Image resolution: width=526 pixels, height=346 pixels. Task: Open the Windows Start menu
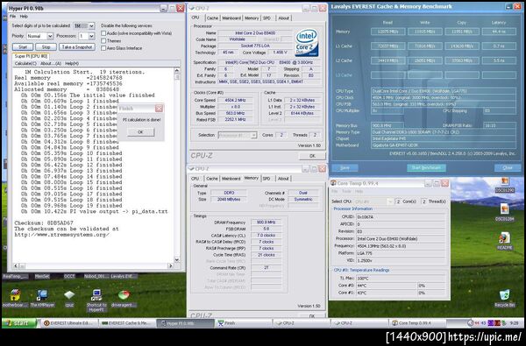point(18,323)
